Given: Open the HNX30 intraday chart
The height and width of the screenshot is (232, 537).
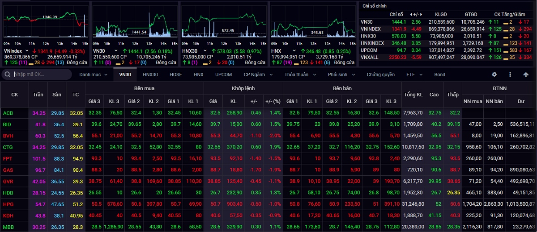Looking at the screenshot, I should [223, 22].
